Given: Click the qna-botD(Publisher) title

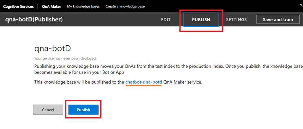Looking at the screenshot, I should click(x=34, y=19).
